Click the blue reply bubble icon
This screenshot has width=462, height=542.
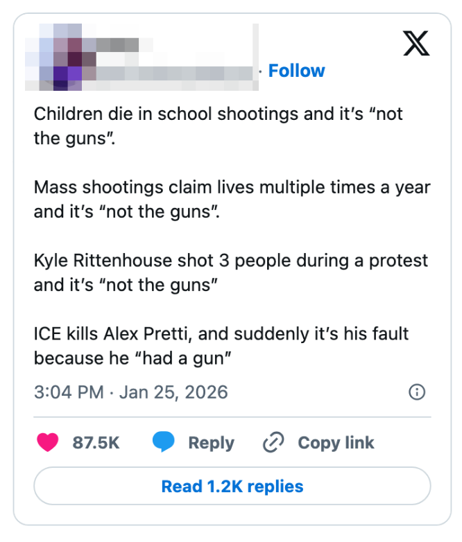click(x=163, y=443)
